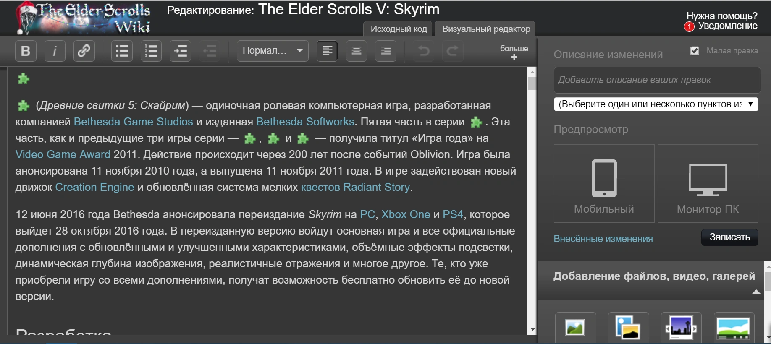Follow the "Video Game Award" link
Image resolution: width=771 pixels, height=344 pixels.
click(63, 154)
